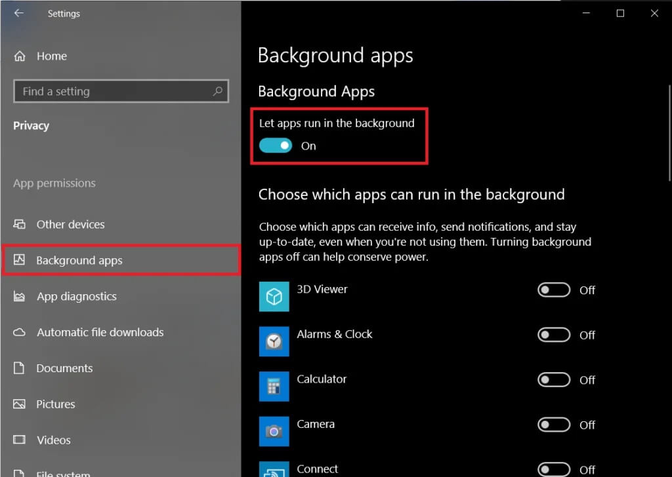Turn off Let apps run in the background
Image resolution: width=672 pixels, height=477 pixels.
tap(276, 145)
